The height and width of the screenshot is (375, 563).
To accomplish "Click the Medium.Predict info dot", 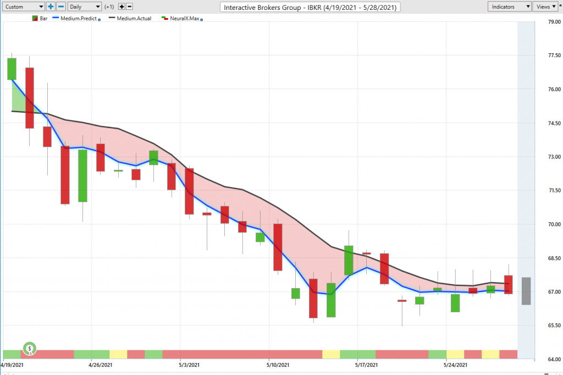I will 100,20.
